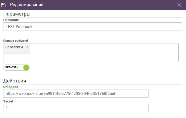Focus the Secret input field

click(76, 108)
